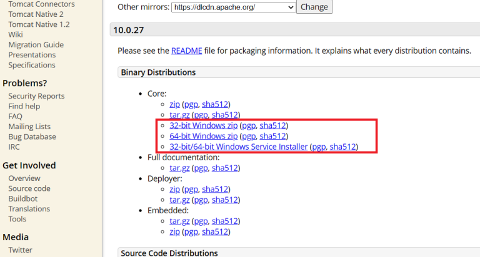
Task: Open the Source code link
Action: click(x=29, y=188)
